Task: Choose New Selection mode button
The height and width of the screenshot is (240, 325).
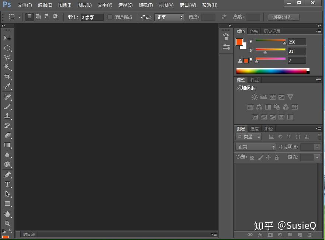Action: coord(30,17)
